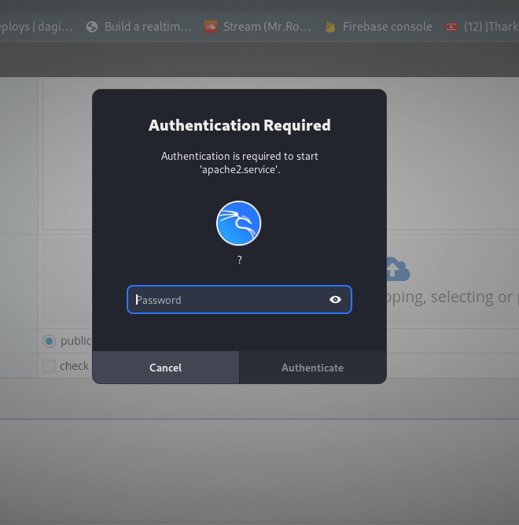This screenshot has width=519, height=525.
Task: Click the '?' username label under avatar
Action: (239, 261)
